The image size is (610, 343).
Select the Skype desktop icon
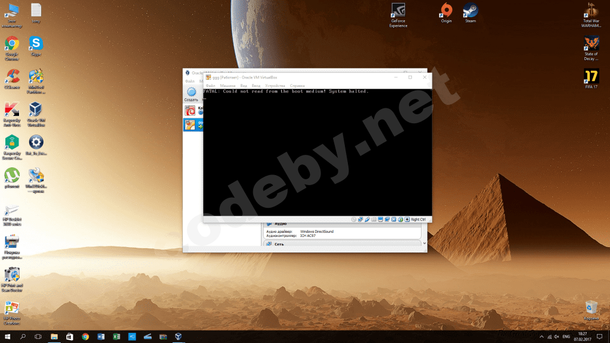pyautogui.click(x=36, y=45)
